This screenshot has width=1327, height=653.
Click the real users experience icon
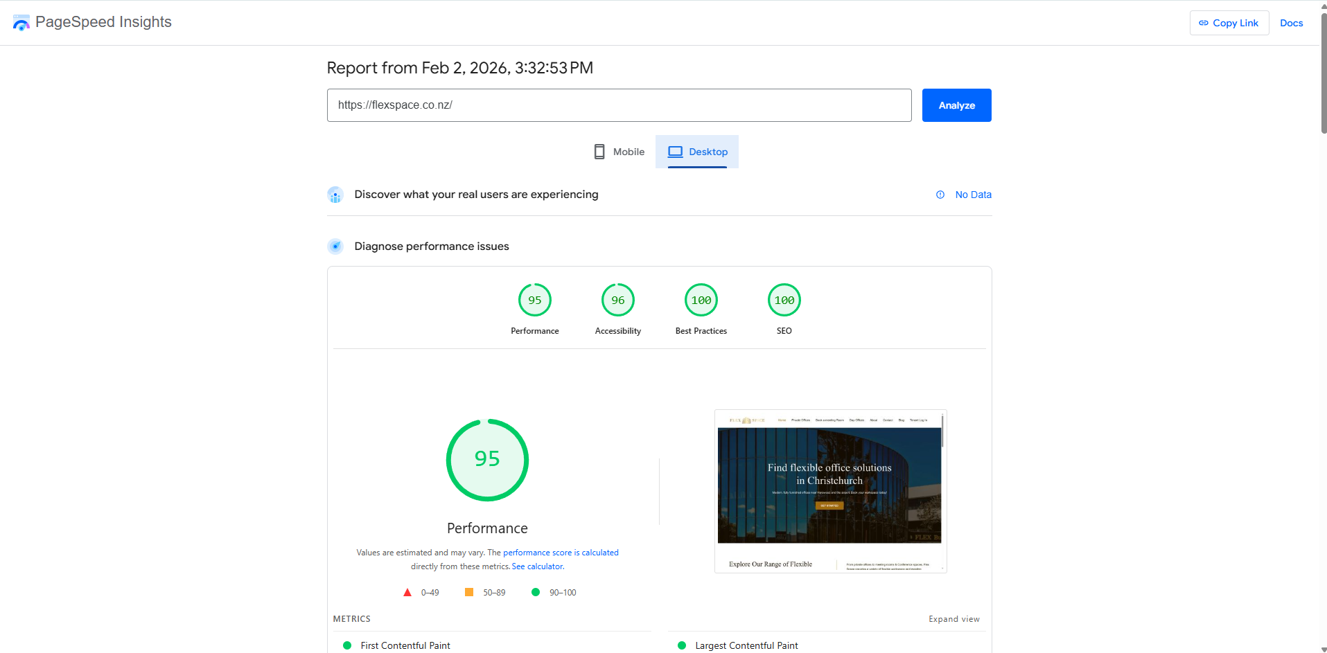tap(335, 195)
